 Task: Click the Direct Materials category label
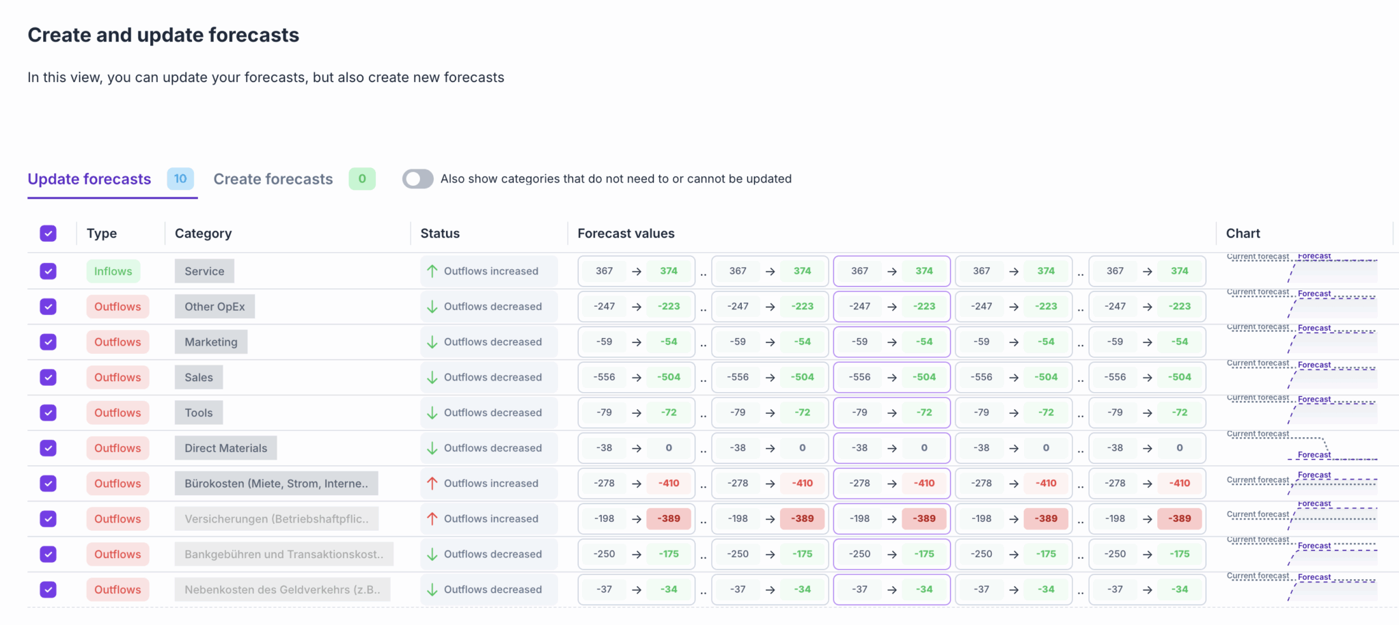click(x=225, y=448)
